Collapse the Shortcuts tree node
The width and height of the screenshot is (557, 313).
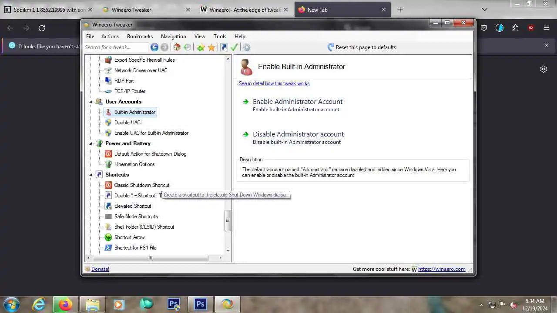point(91,175)
